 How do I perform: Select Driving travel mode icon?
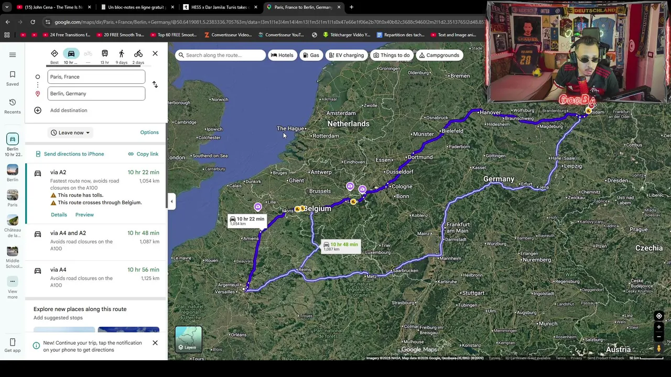[71, 56]
